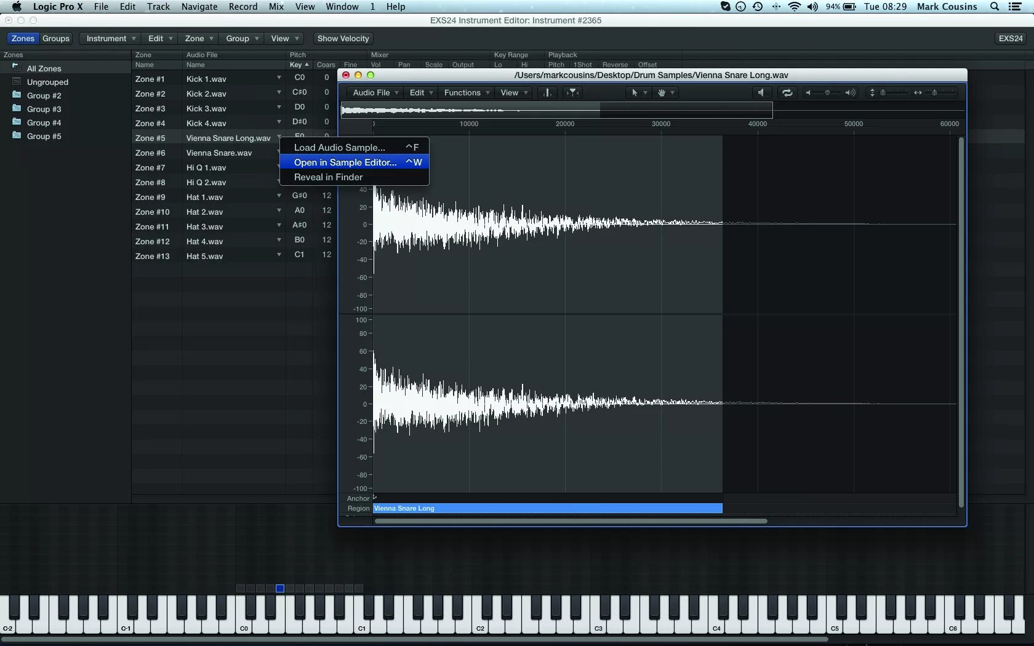Click the Sample Editor vertical scrollbar
The width and height of the screenshot is (1034, 646).
coord(961,322)
